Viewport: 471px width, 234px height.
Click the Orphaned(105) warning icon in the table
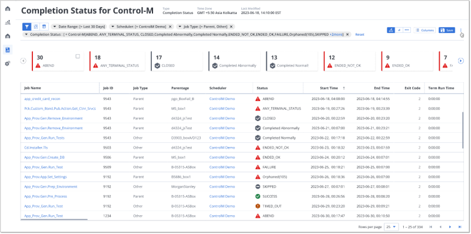[x=258, y=177]
